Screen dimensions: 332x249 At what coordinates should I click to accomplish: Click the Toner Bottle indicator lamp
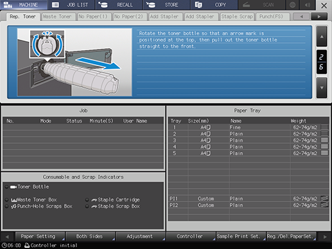(x=6, y=187)
